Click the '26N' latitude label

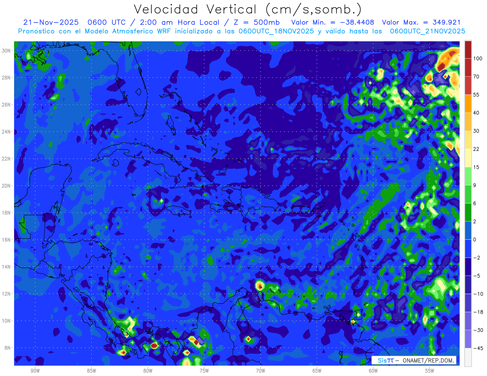pos(7,105)
